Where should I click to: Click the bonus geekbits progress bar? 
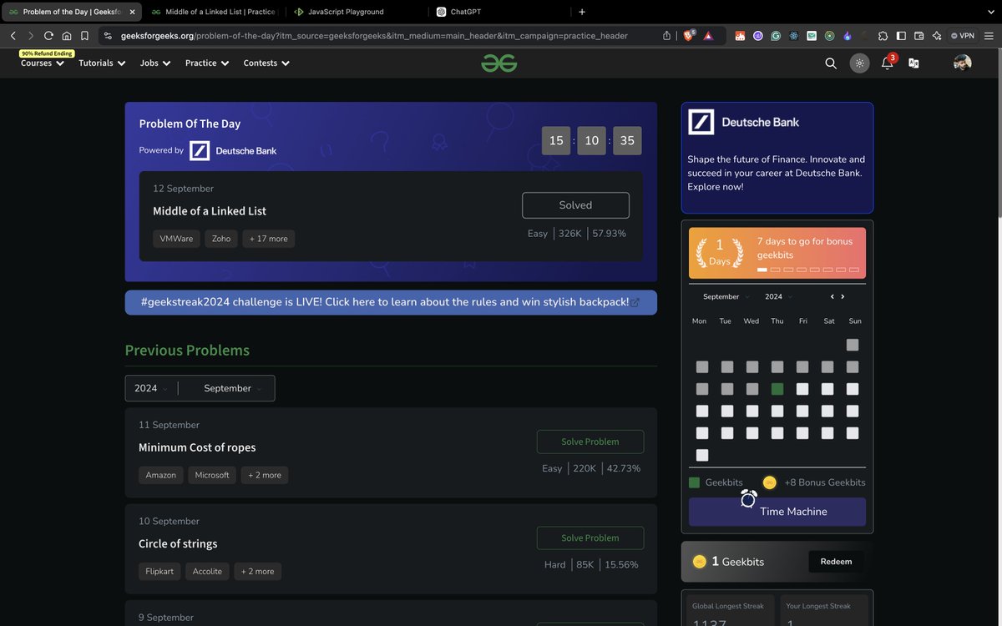[x=807, y=270]
